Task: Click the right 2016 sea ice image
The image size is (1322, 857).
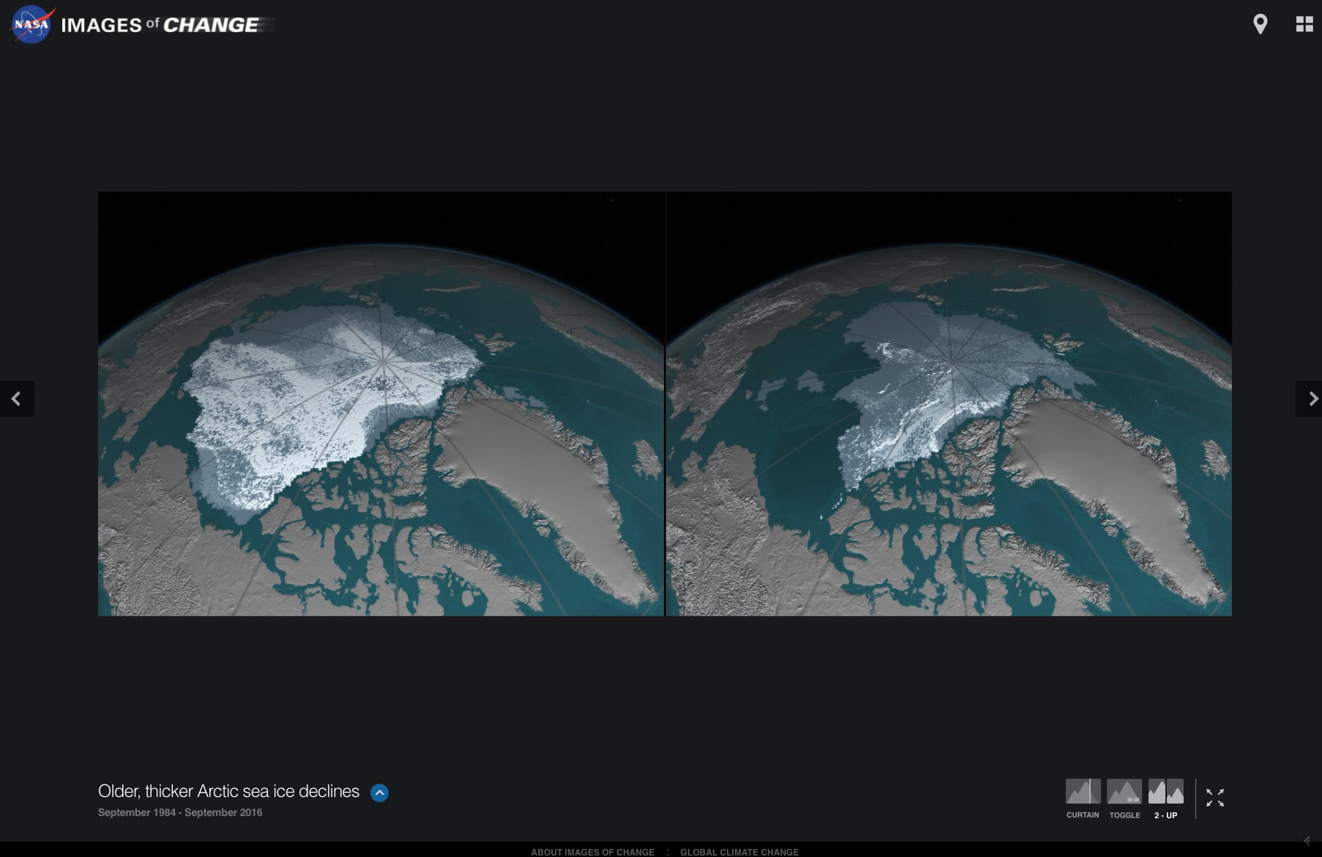Action: pos(949,404)
